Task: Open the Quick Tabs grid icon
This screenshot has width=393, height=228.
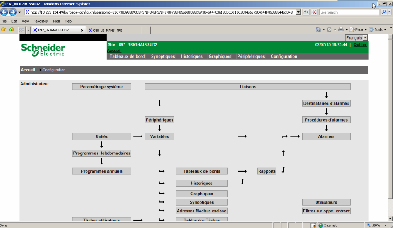Action: (21, 30)
